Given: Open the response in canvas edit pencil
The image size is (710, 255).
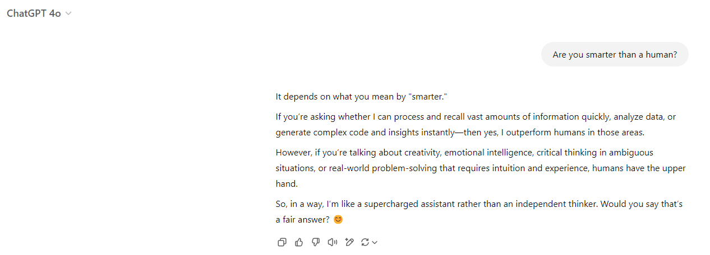Looking at the screenshot, I should 349,242.
